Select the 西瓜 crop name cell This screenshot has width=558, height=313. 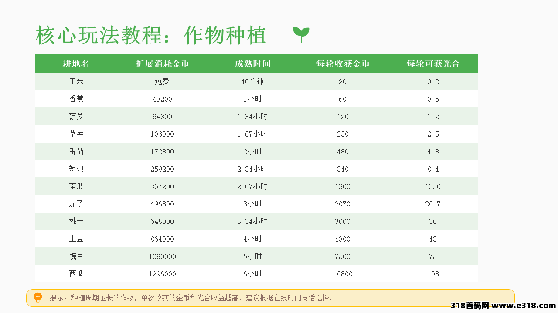76,274
